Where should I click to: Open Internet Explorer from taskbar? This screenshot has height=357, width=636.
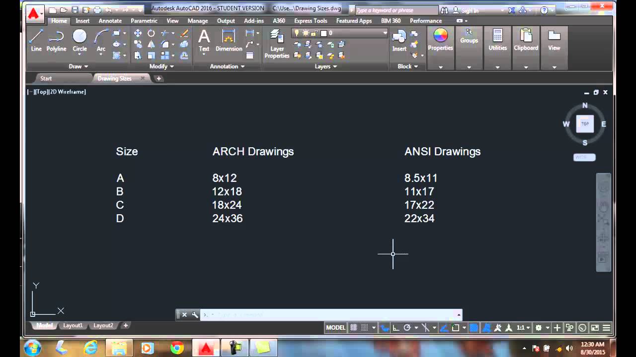[90, 348]
